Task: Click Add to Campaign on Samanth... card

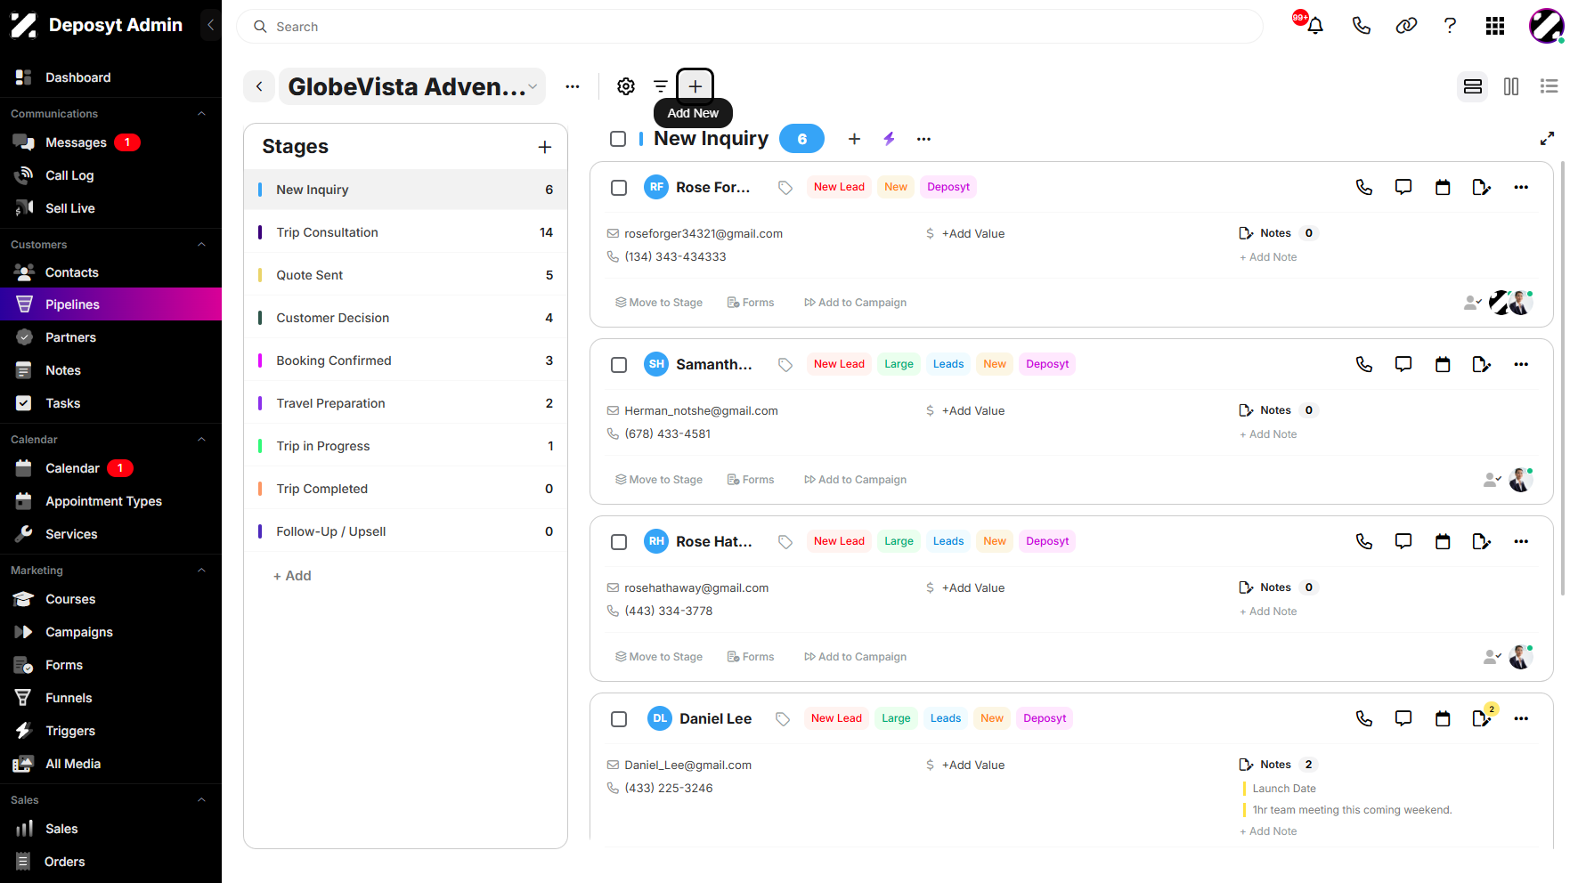Action: pyautogui.click(x=855, y=480)
